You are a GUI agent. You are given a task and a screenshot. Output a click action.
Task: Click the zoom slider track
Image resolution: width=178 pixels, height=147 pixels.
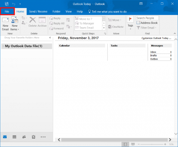point(152,144)
